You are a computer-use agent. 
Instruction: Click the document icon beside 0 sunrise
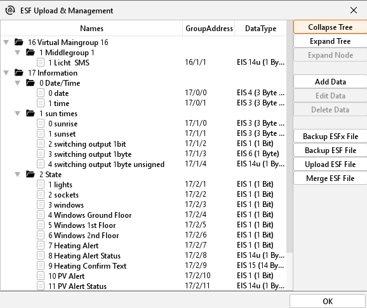[x=41, y=124]
